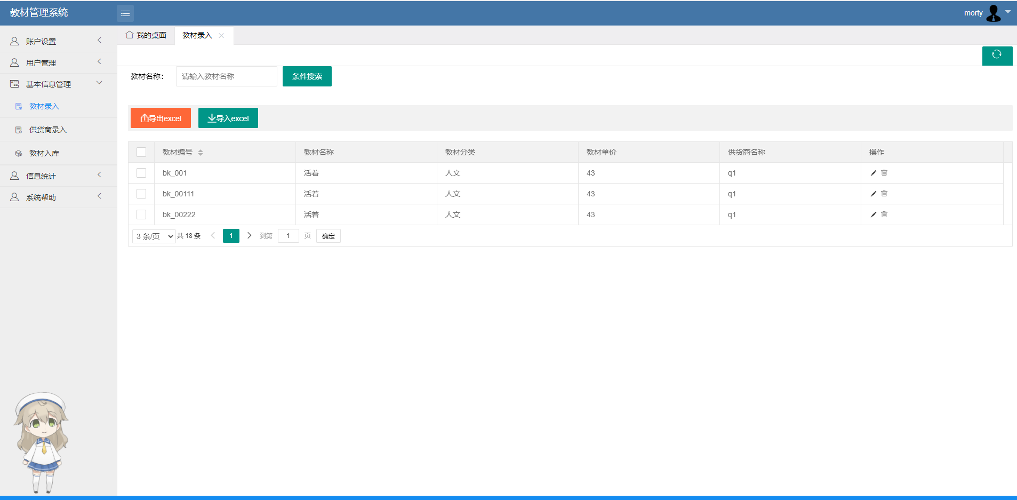Click the green refresh icon button
This screenshot has height=500, width=1017.
(997, 55)
